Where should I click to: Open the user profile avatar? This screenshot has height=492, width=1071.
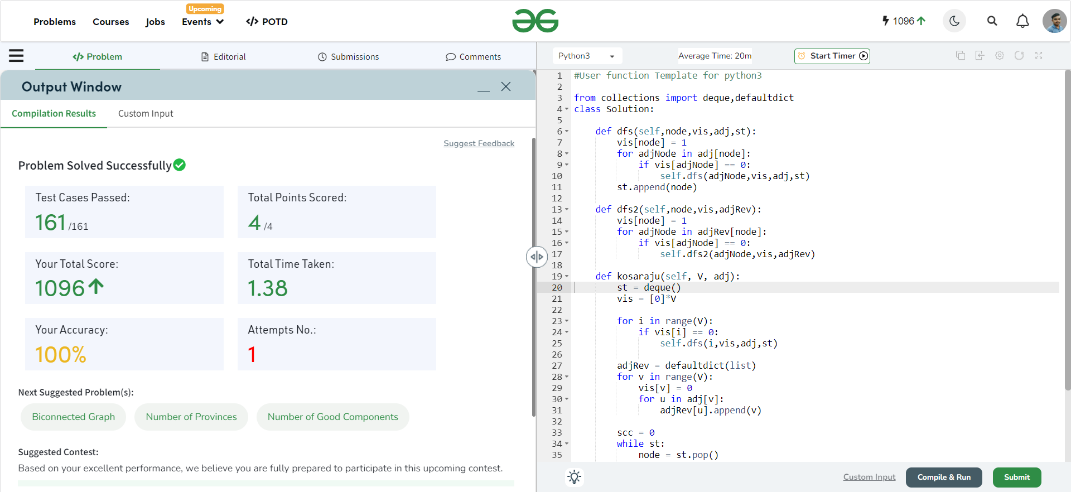pyautogui.click(x=1054, y=21)
